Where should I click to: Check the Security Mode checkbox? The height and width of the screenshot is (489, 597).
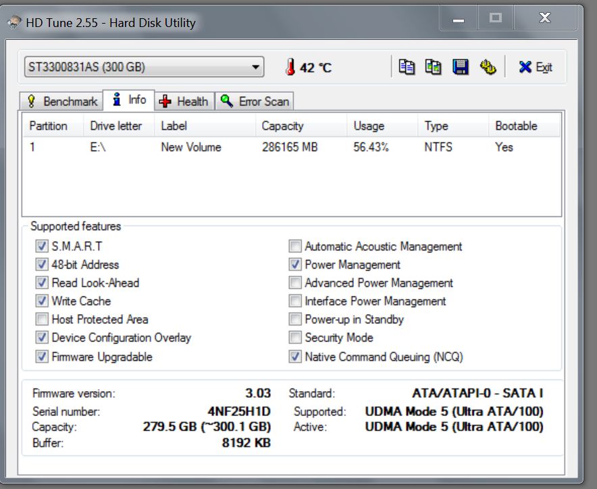click(295, 338)
